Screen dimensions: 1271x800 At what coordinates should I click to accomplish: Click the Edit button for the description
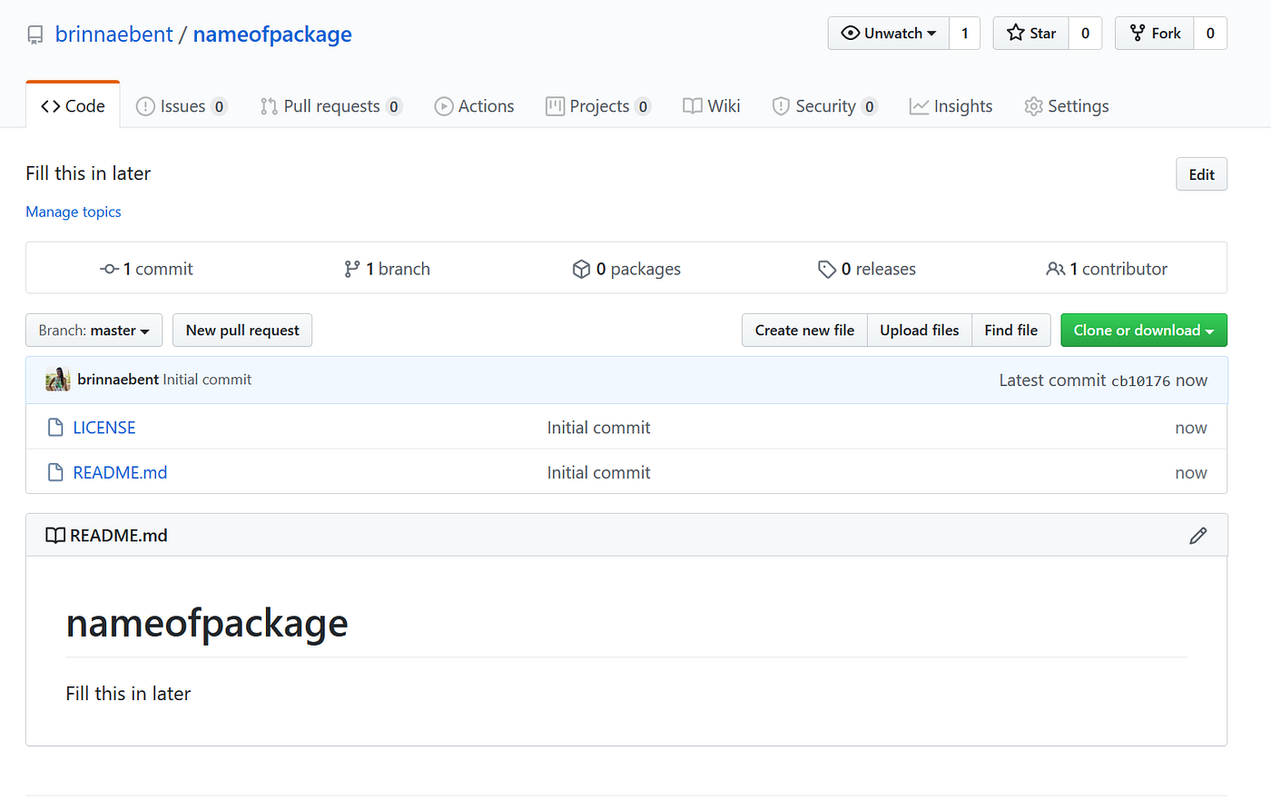click(x=1201, y=173)
